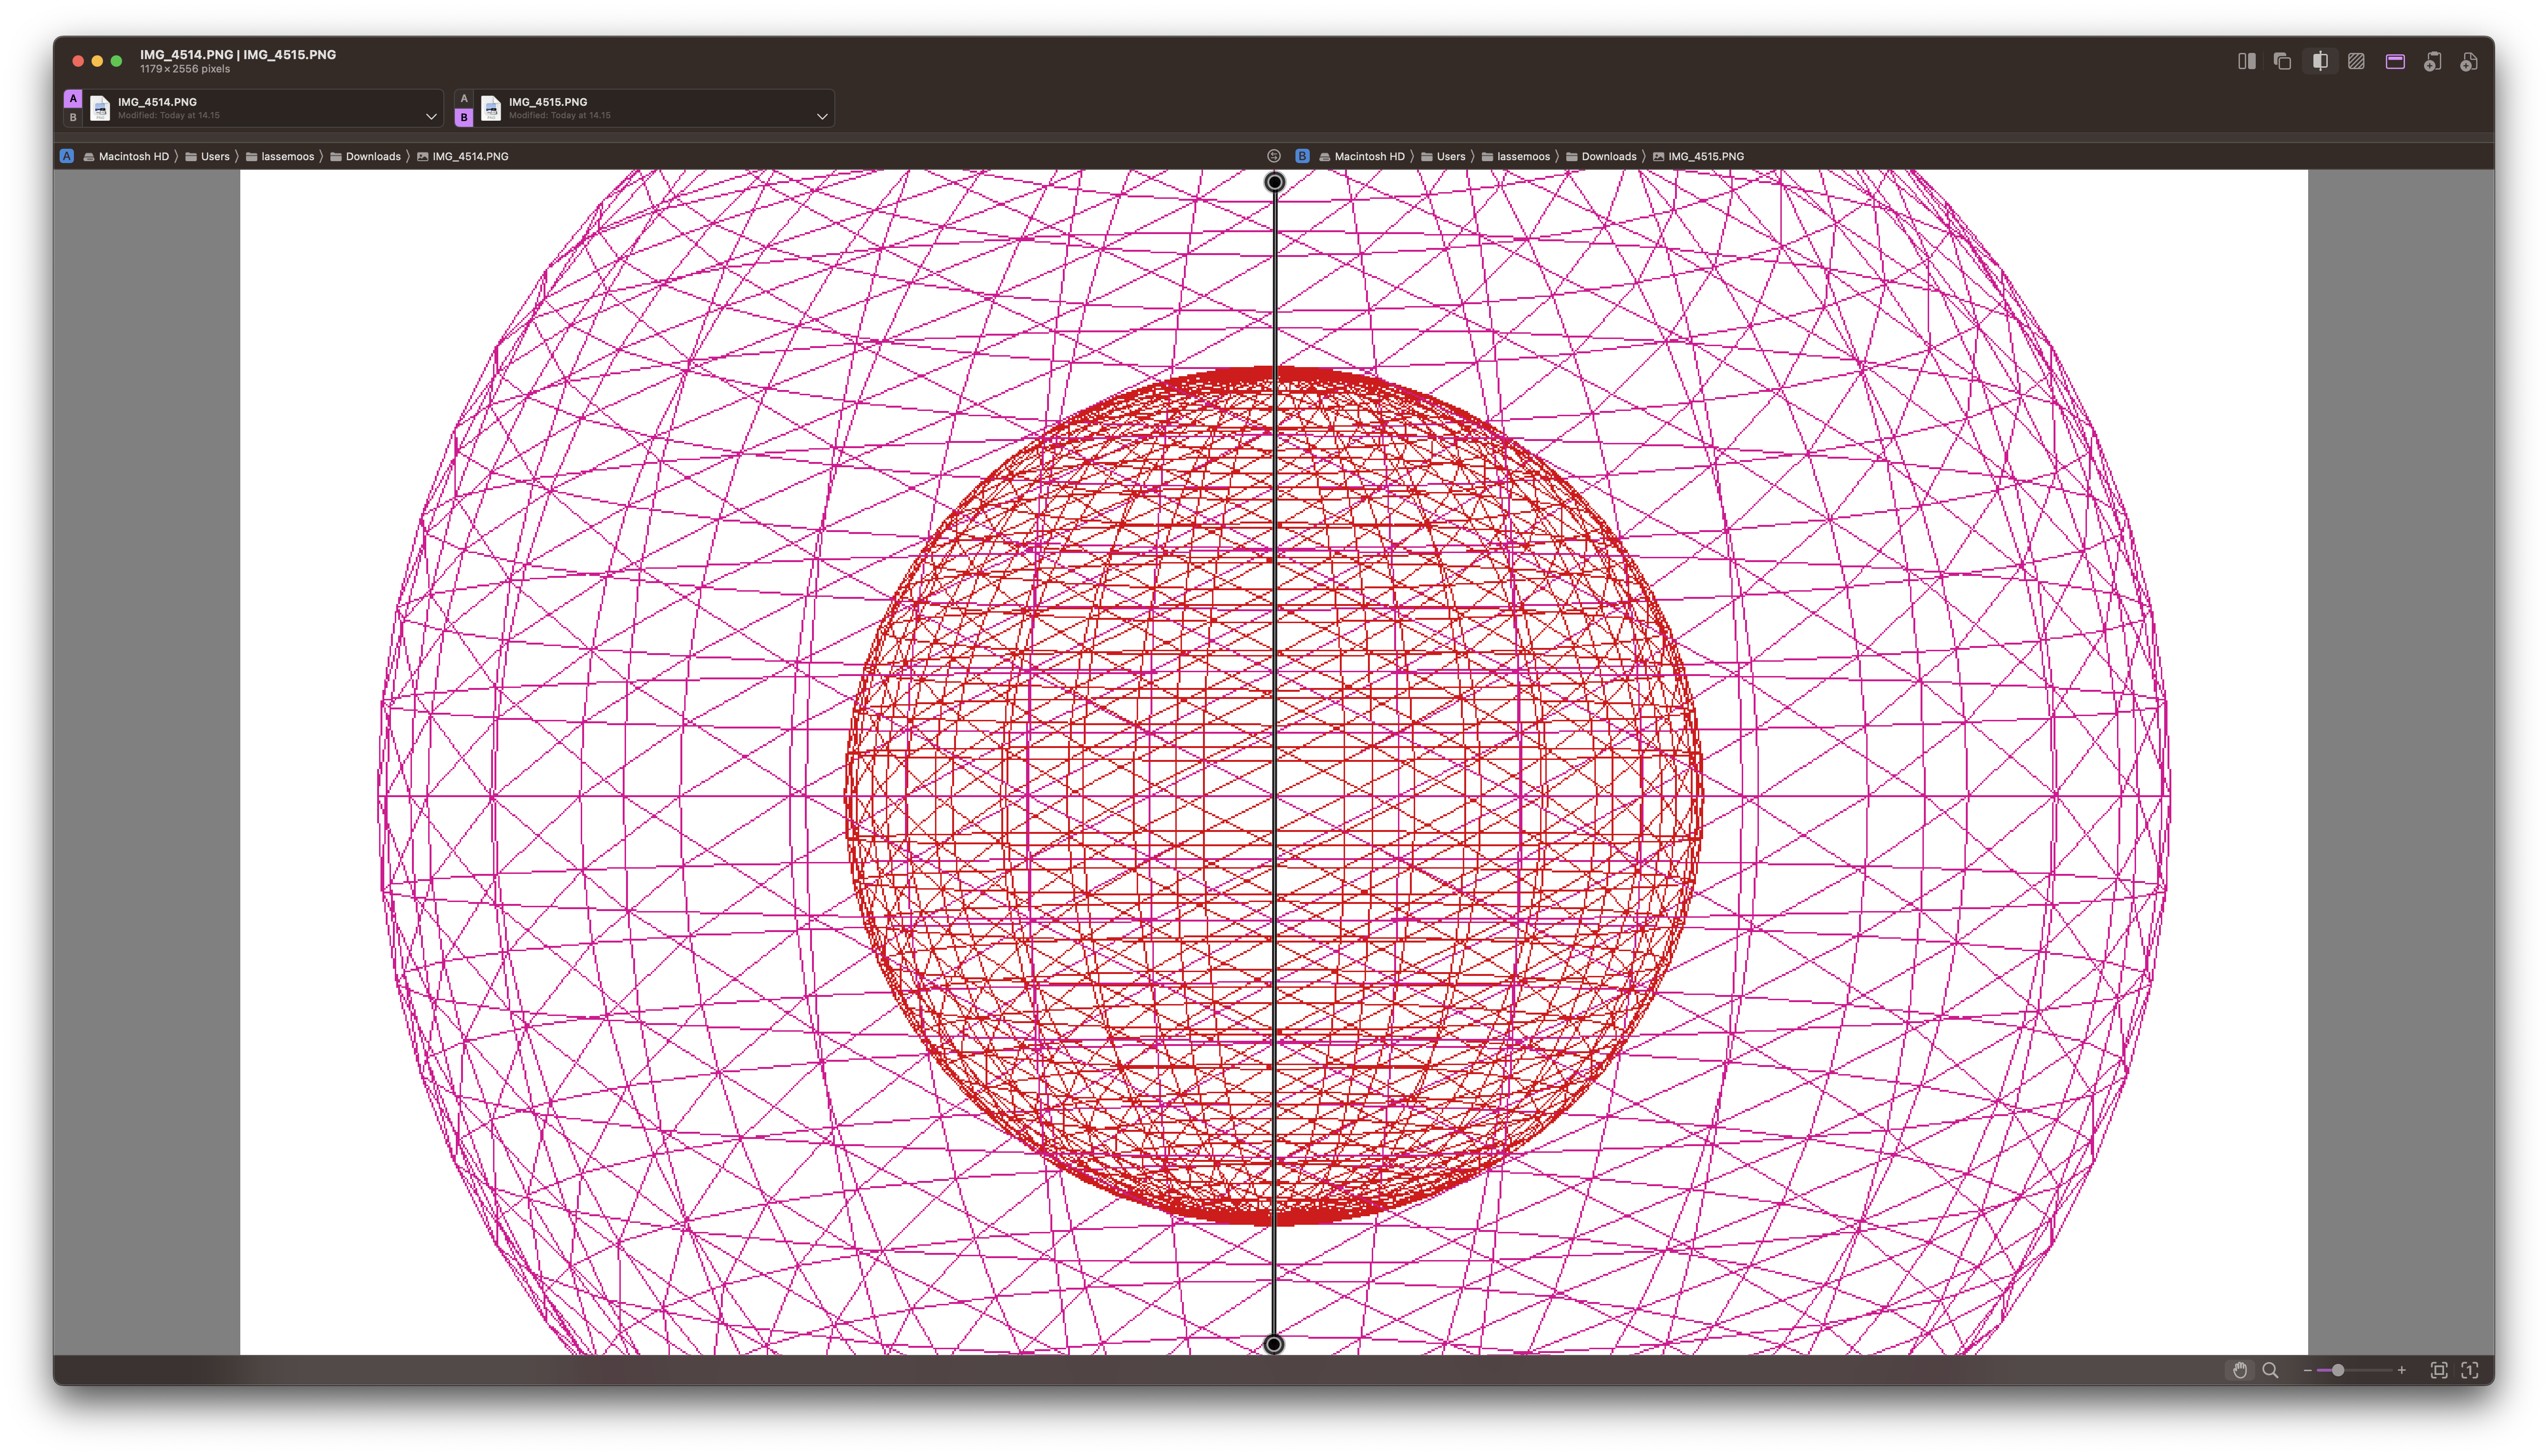Assign IMG_4515.PNG to side A
2548x1456 pixels.
tap(464, 98)
